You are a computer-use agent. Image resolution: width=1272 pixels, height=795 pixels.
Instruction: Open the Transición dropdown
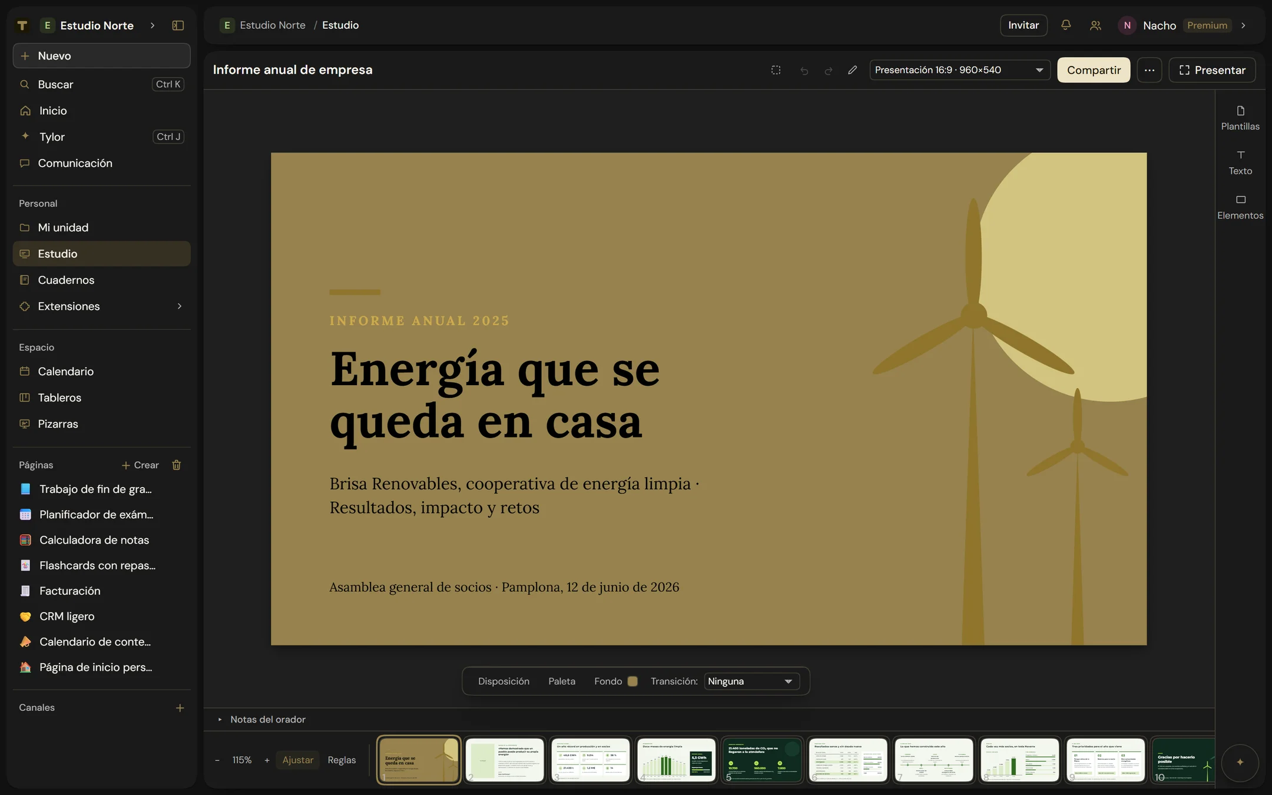[751, 681]
